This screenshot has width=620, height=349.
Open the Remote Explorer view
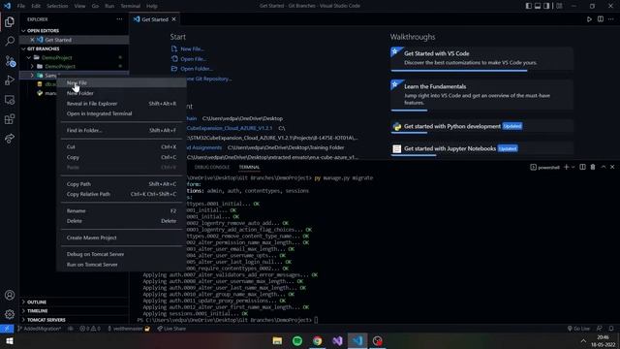tap(10, 100)
